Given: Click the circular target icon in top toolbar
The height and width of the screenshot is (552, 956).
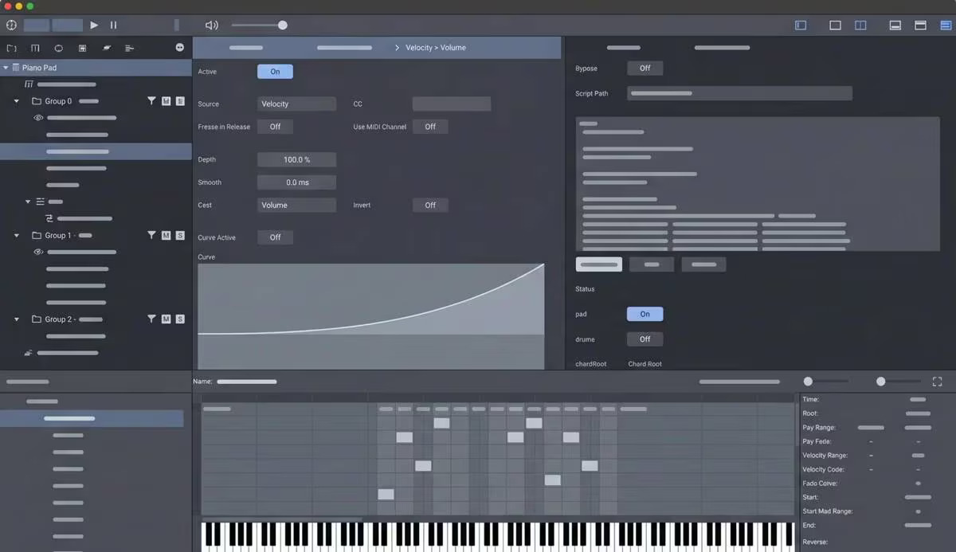Looking at the screenshot, I should coord(11,25).
